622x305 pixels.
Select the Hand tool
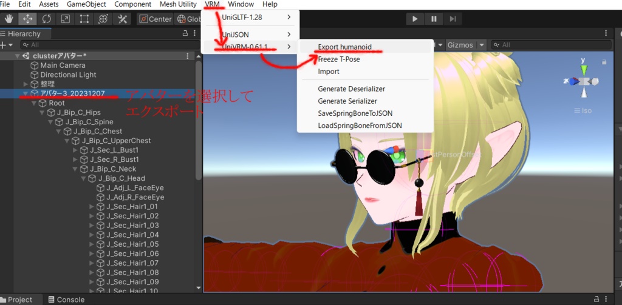click(x=9, y=19)
